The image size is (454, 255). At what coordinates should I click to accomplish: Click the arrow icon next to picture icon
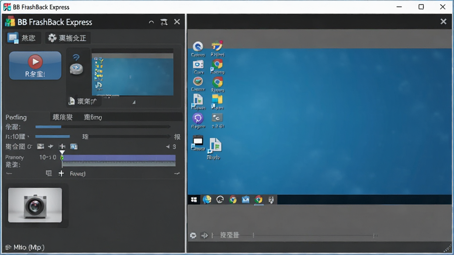pyautogui.click(x=51, y=147)
